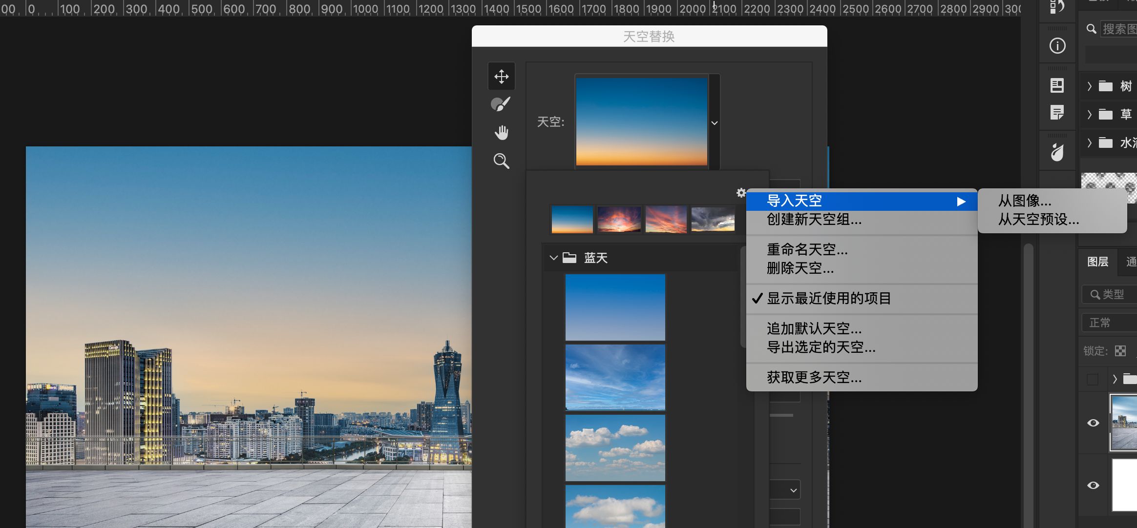Viewport: 1137px width, 528px height.
Task: Expand the 树 folder
Action: pyautogui.click(x=1090, y=86)
